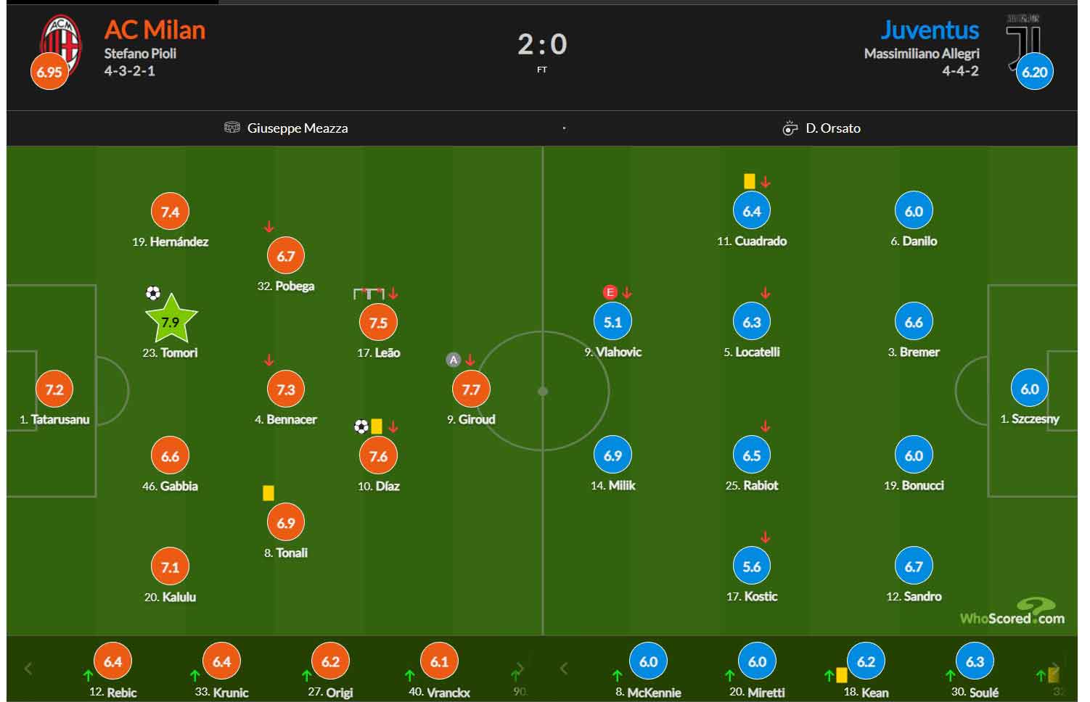Show previous Juventus substitutes
The height and width of the screenshot is (702, 1090).
click(564, 668)
